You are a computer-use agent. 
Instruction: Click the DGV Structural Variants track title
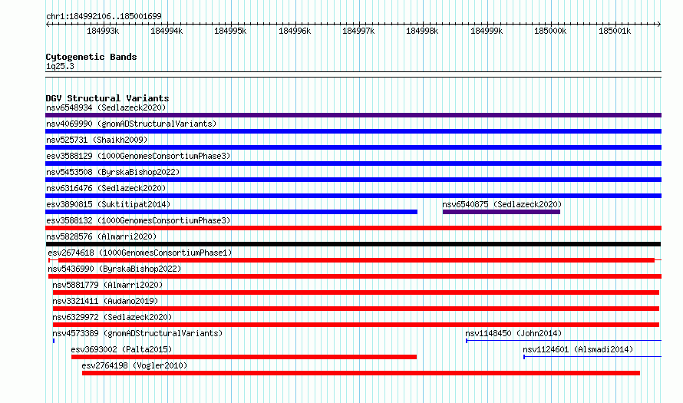(x=107, y=98)
